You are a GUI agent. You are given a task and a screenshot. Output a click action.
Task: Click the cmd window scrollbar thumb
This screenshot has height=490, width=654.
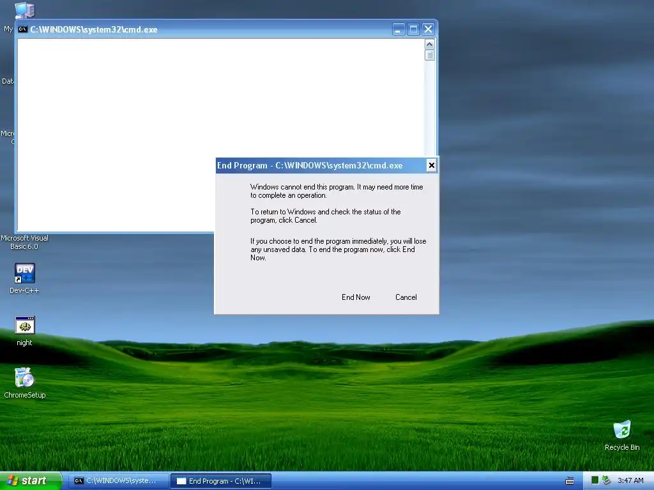[430, 55]
